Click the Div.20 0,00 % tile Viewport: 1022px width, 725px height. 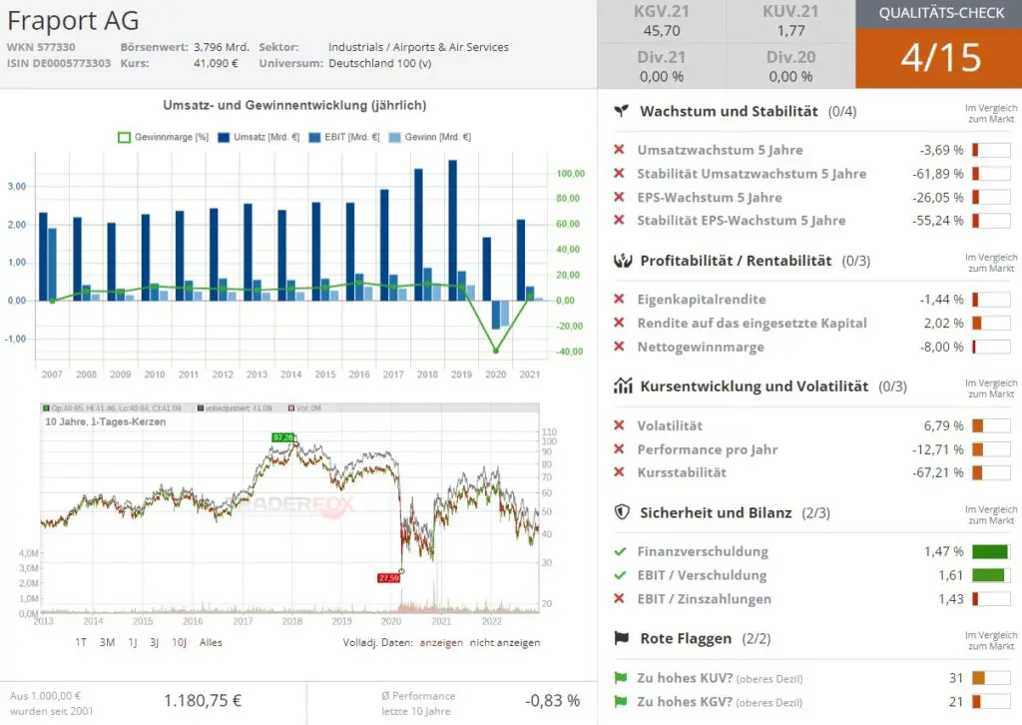coord(790,67)
